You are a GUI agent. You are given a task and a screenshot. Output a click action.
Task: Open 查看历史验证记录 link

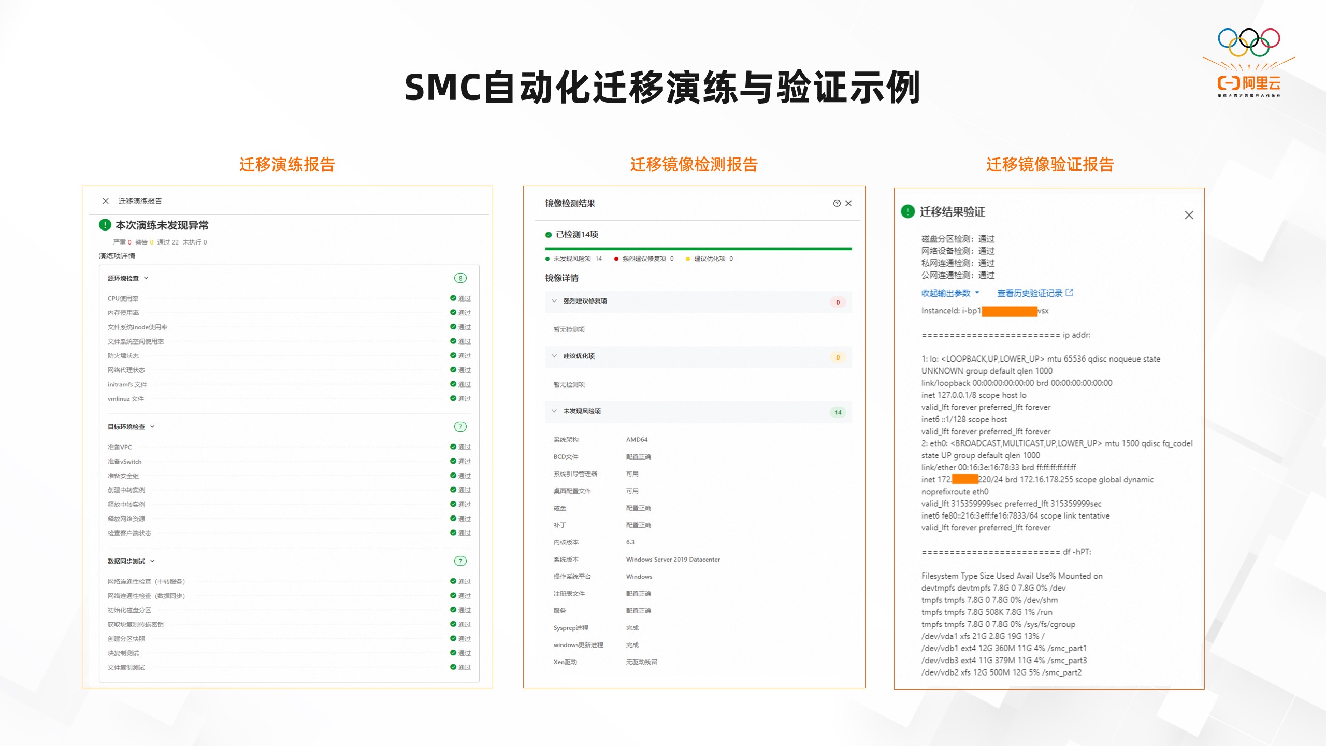[1030, 293]
